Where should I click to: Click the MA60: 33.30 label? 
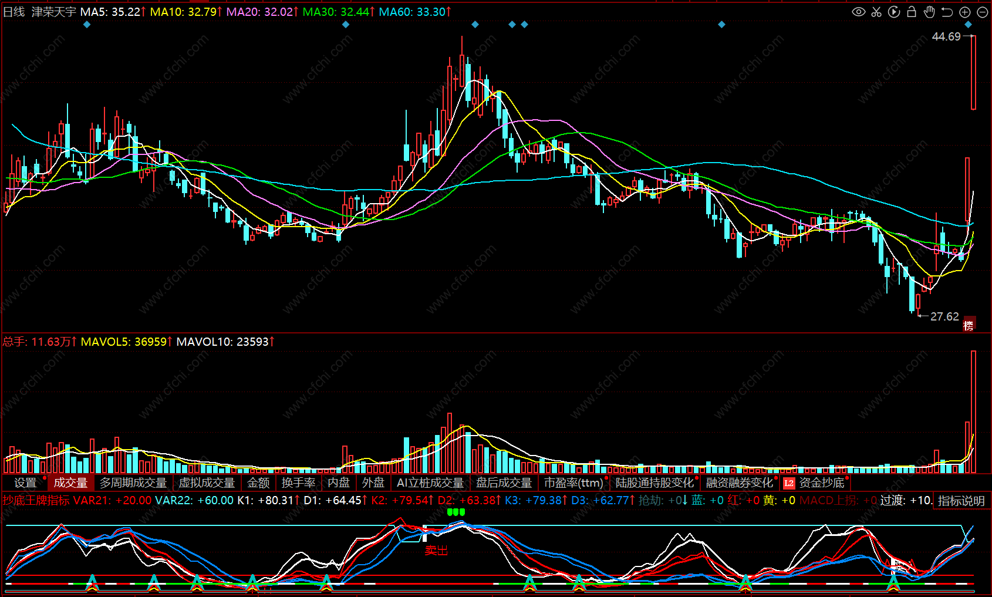pyautogui.click(x=415, y=12)
